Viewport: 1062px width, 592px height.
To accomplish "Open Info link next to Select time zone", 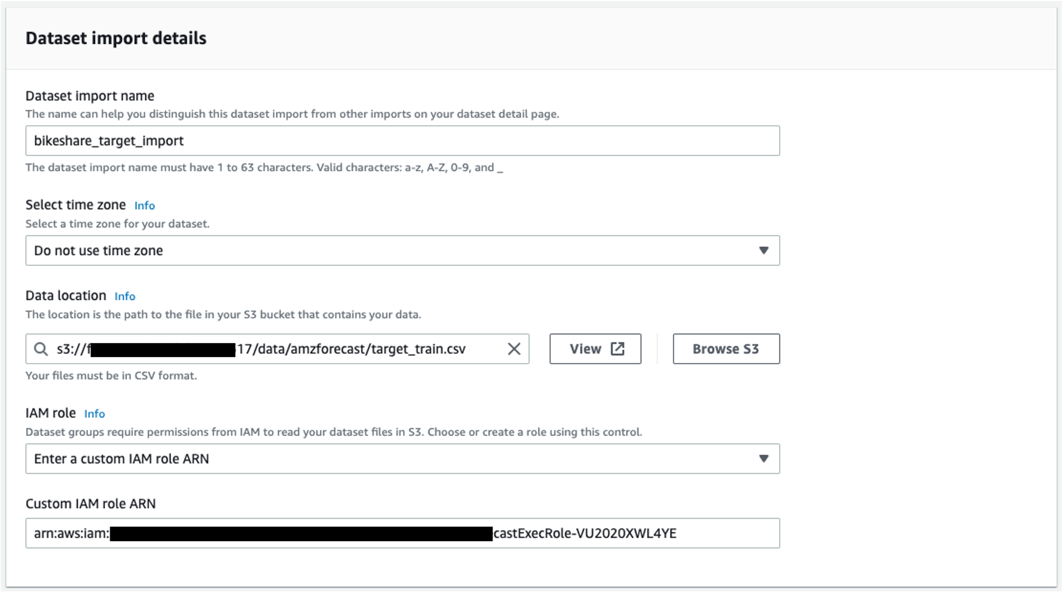I will pos(145,205).
